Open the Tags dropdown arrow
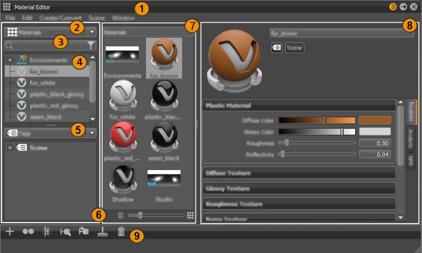The height and width of the screenshot is (253, 422). (x=92, y=133)
